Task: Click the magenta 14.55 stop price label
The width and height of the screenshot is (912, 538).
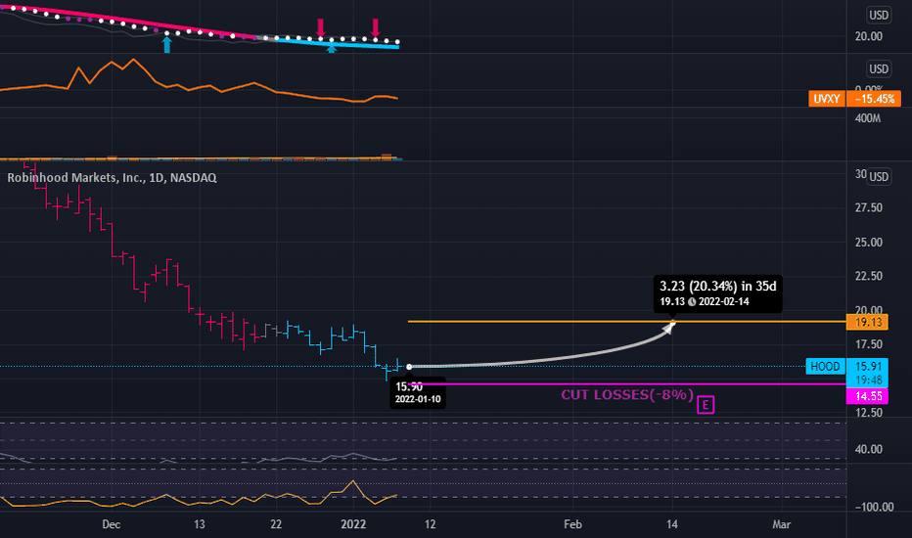Action: pos(868,396)
